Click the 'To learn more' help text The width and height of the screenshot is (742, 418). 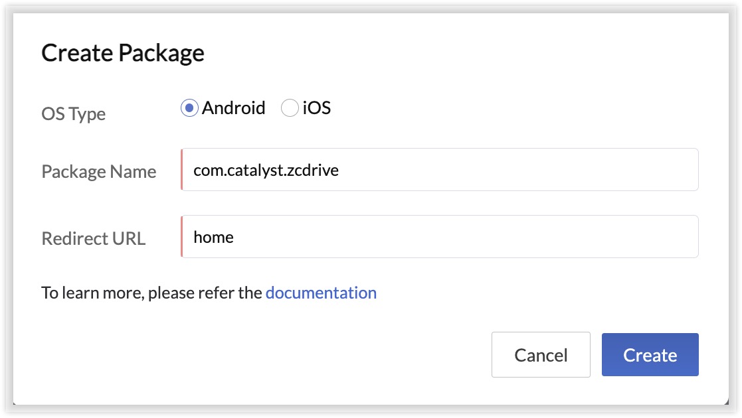(x=151, y=293)
